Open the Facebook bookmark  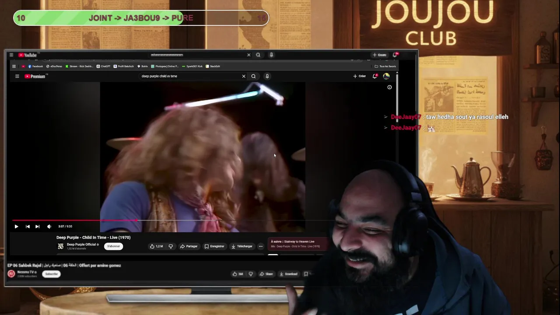pyautogui.click(x=35, y=66)
